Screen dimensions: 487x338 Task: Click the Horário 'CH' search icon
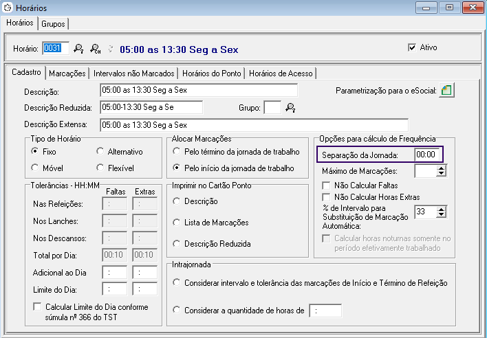95,49
